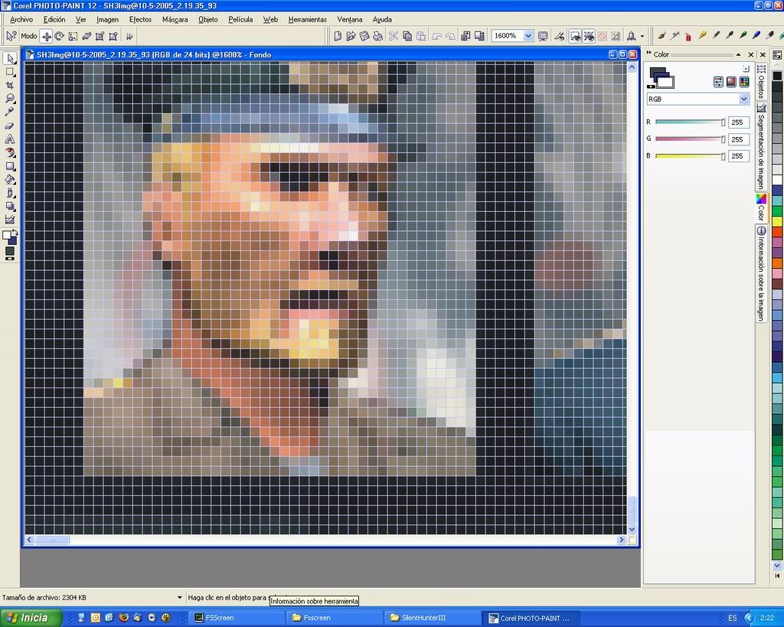784x627 pixels.
Task: Switch to Segmentación de imagen docker tab
Action: tap(761, 146)
